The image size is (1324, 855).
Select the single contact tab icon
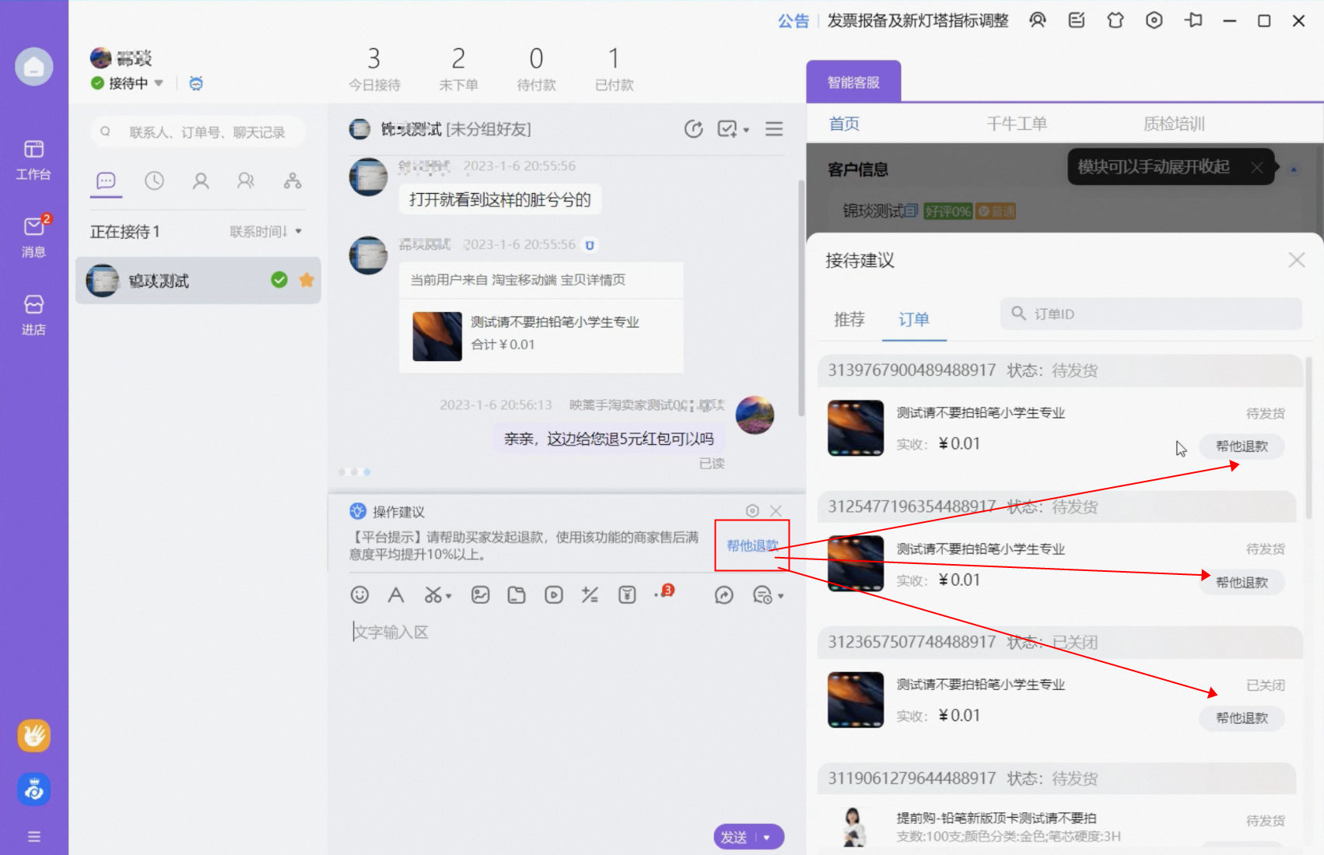coord(201,181)
